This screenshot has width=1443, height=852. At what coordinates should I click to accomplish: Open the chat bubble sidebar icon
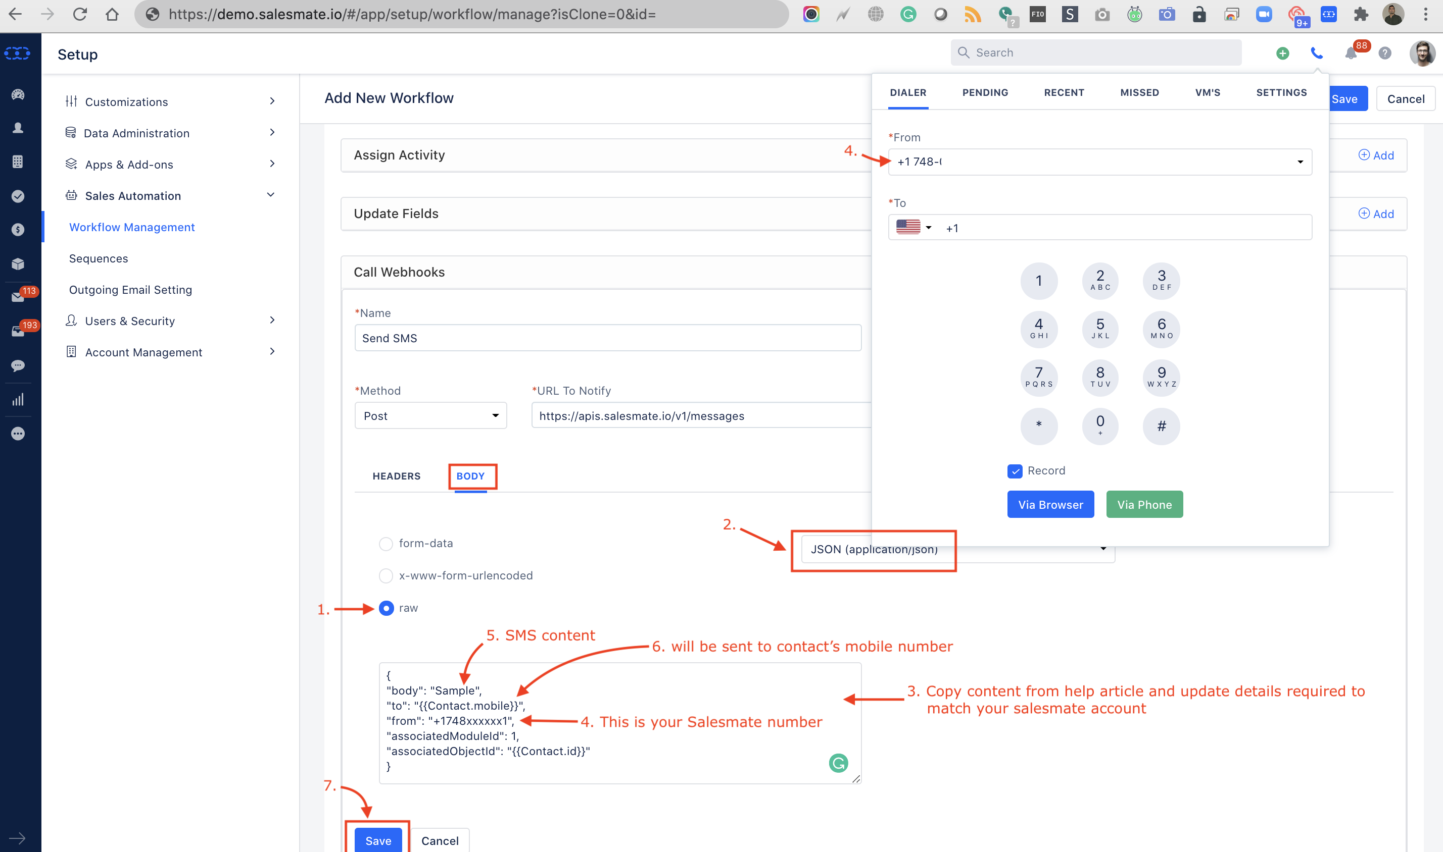click(x=18, y=366)
